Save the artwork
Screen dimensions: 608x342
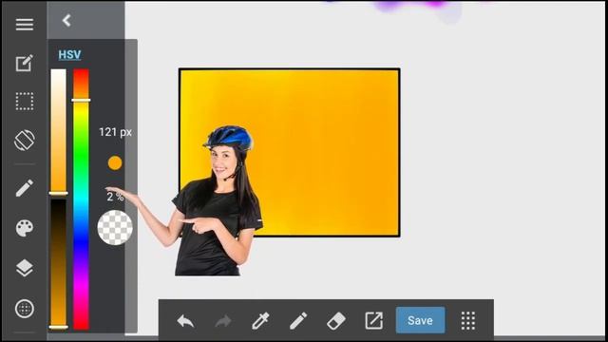(420, 320)
